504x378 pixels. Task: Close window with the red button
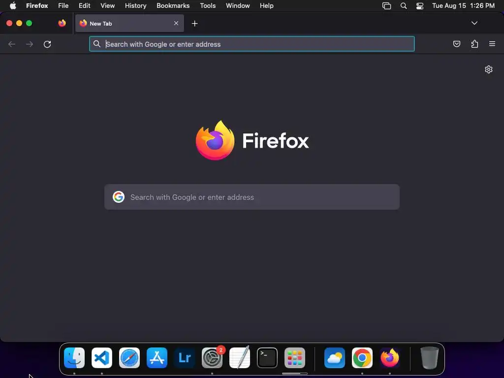click(9, 23)
